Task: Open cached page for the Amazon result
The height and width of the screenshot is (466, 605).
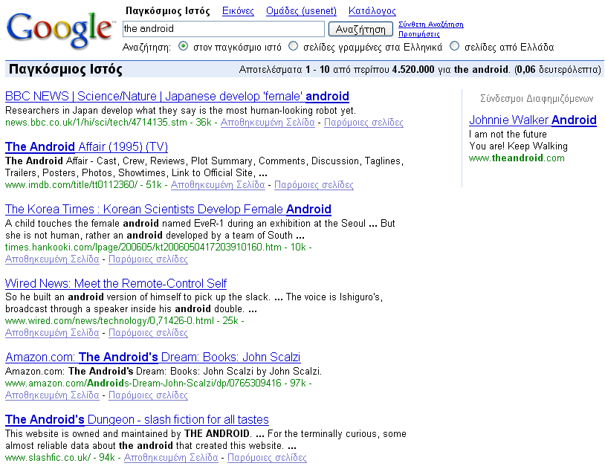Action: coord(52,395)
